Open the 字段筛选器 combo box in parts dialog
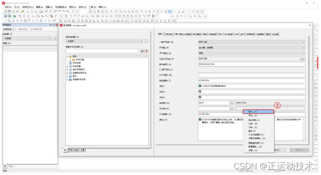This screenshot has height=175, width=321. [104, 41]
